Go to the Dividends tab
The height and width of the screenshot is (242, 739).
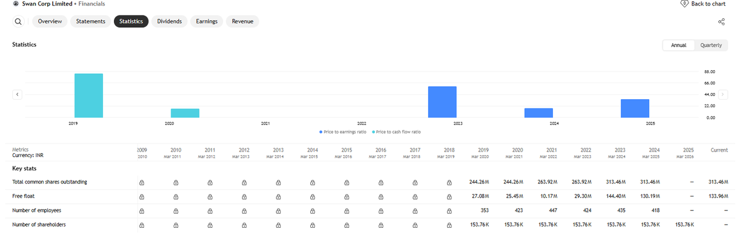tap(169, 22)
